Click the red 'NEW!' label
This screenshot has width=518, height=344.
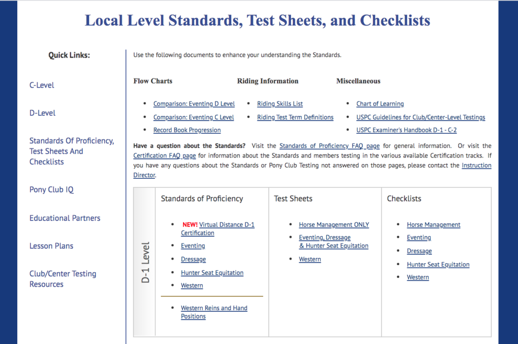(190, 225)
